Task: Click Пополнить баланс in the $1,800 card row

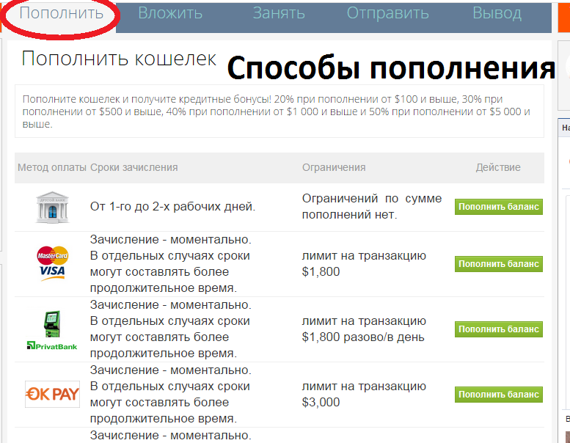Action: pyautogui.click(x=498, y=264)
